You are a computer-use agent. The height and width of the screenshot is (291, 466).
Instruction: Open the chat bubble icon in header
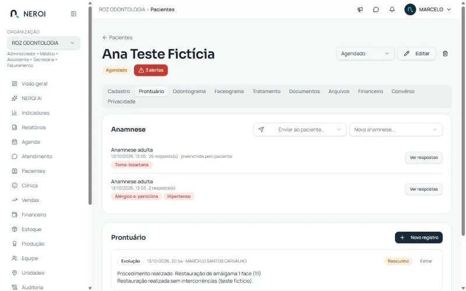coord(376,9)
